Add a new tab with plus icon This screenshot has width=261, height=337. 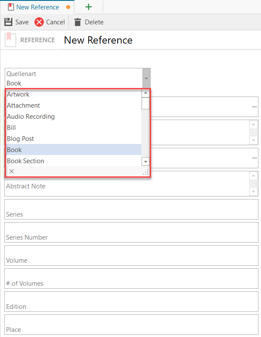(89, 7)
